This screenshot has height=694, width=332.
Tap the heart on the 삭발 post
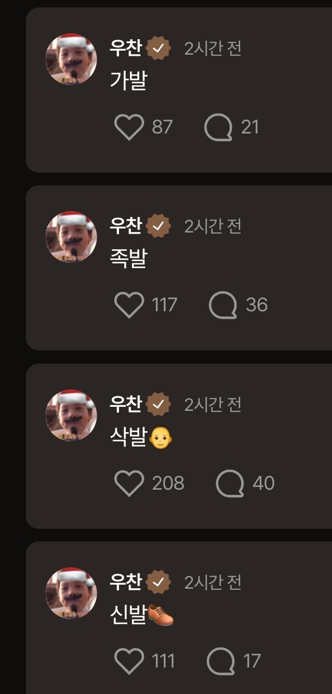pyautogui.click(x=129, y=483)
